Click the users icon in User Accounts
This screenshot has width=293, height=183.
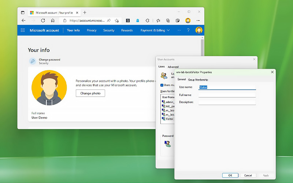click(164, 75)
